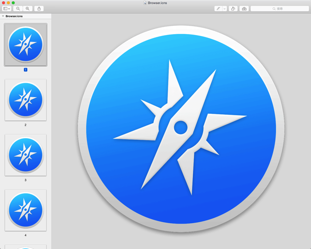The height and width of the screenshot is (249, 311).
Task: Show the markup toolbox
Action: coord(244,9)
